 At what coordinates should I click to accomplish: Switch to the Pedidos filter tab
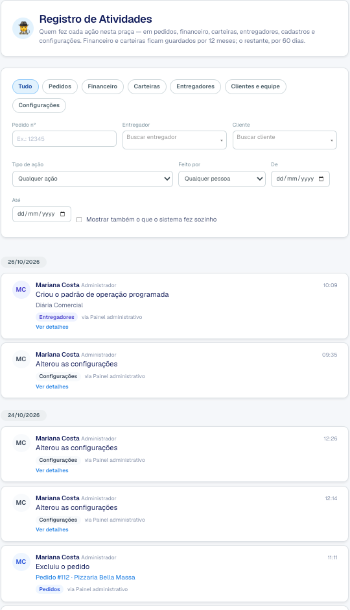pyautogui.click(x=60, y=86)
